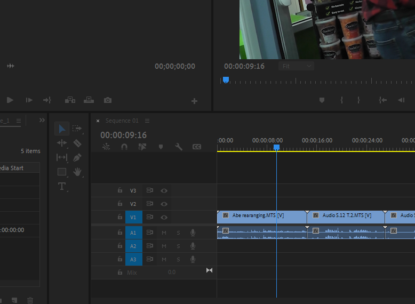Target the A3 audio track
Image resolution: width=415 pixels, height=304 pixels.
click(x=134, y=259)
